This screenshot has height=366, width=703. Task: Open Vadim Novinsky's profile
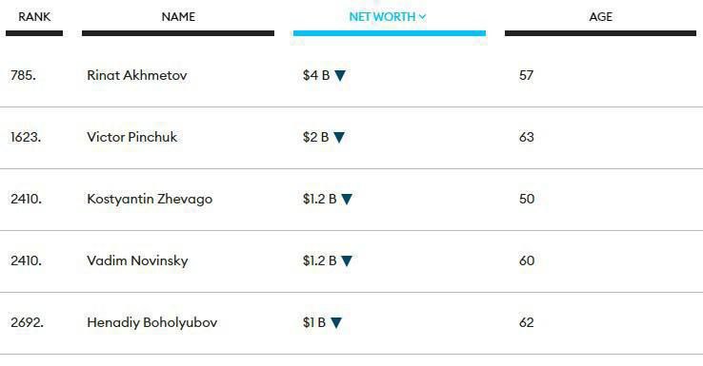137,260
